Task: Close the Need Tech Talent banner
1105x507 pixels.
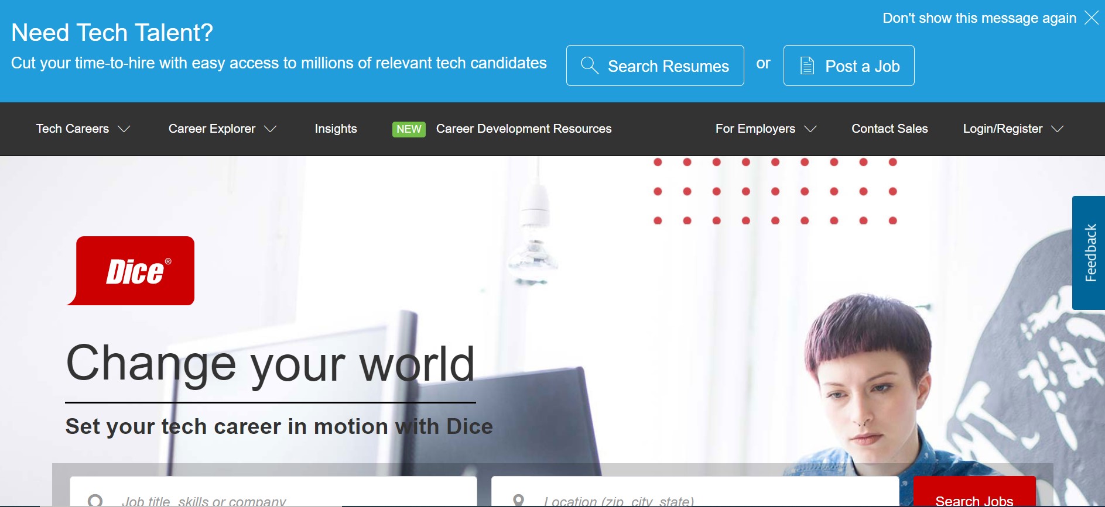Action: [x=1091, y=18]
